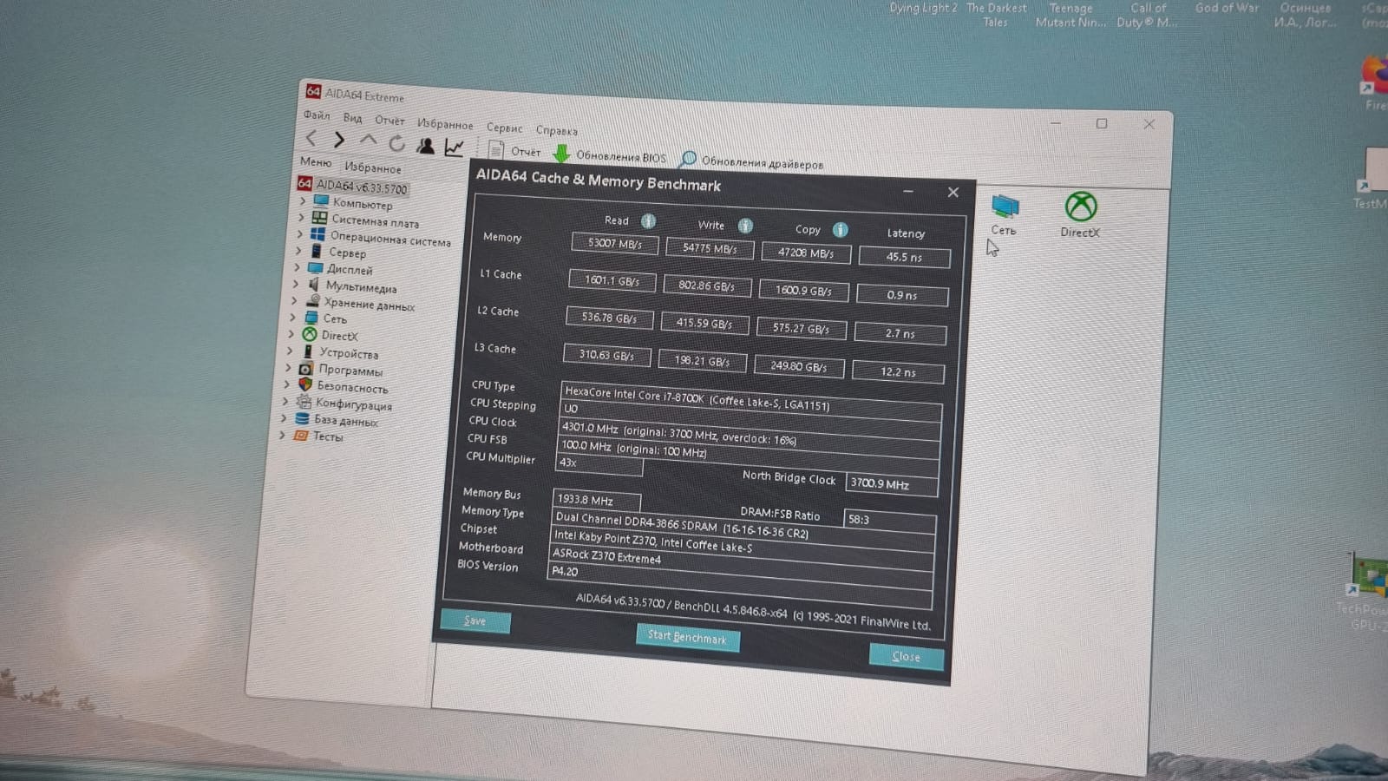Expand the Тесты tree node
Screen dimensions: 1388x781
(282, 434)
